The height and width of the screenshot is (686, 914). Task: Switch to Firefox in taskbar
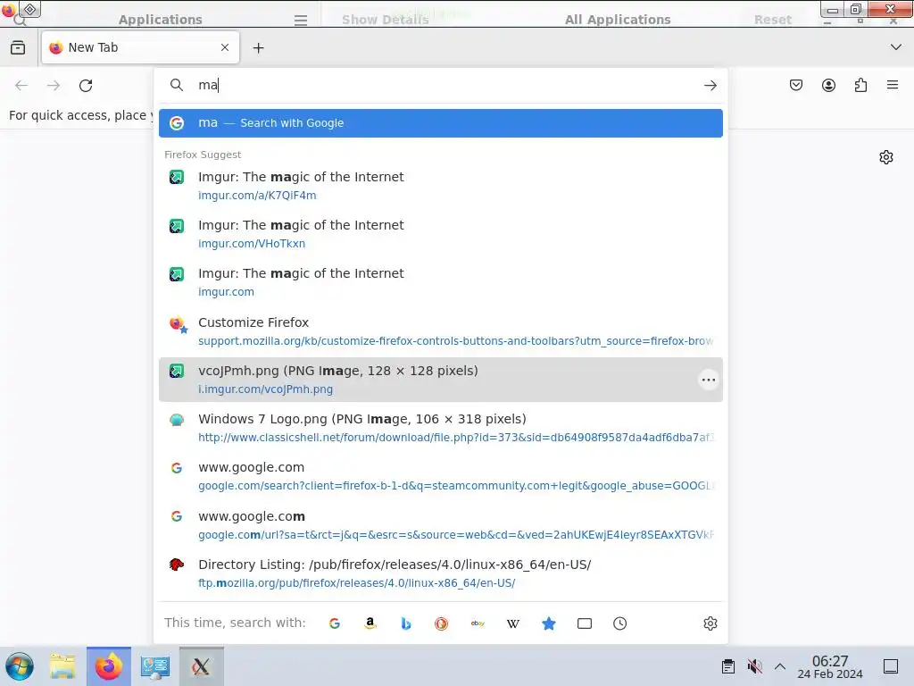click(x=109, y=666)
